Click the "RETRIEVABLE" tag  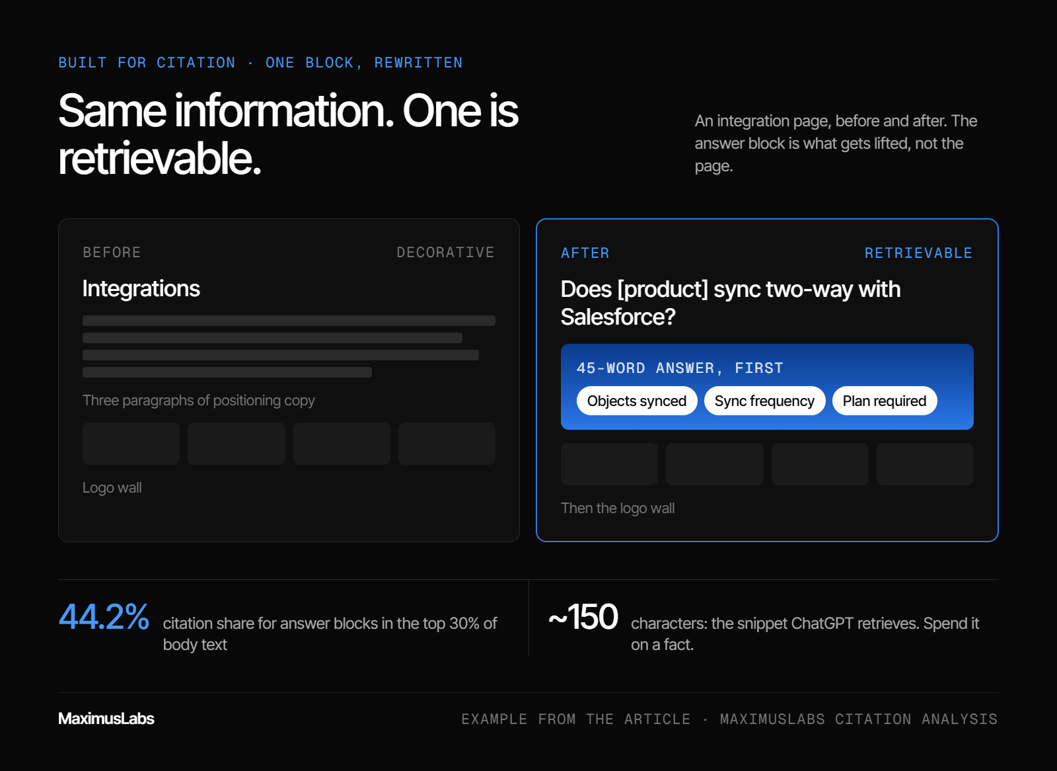(918, 253)
